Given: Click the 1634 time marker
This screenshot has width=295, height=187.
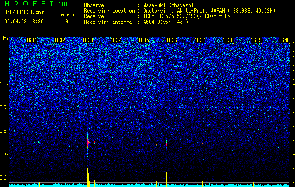Looking at the screenshot, I should [x=116, y=40].
